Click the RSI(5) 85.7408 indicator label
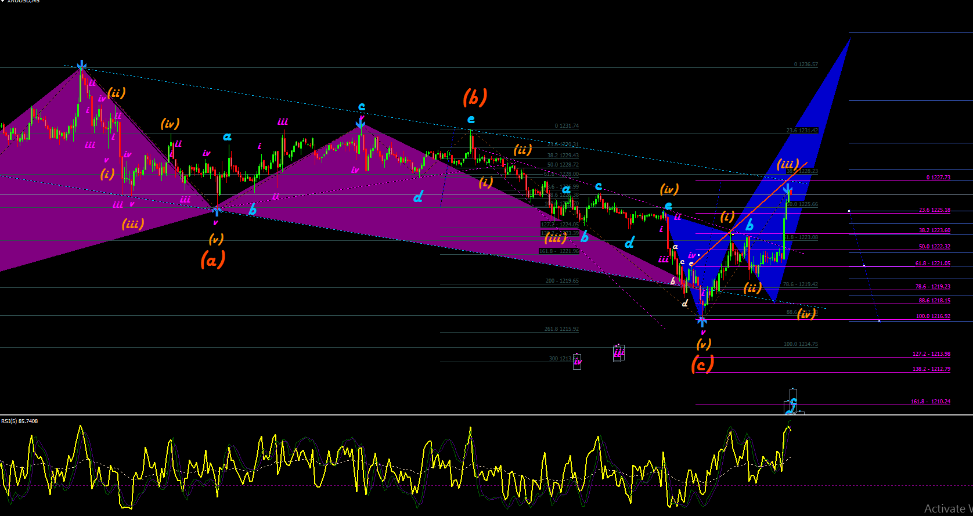Screen dimensions: 973x516 coord(19,421)
